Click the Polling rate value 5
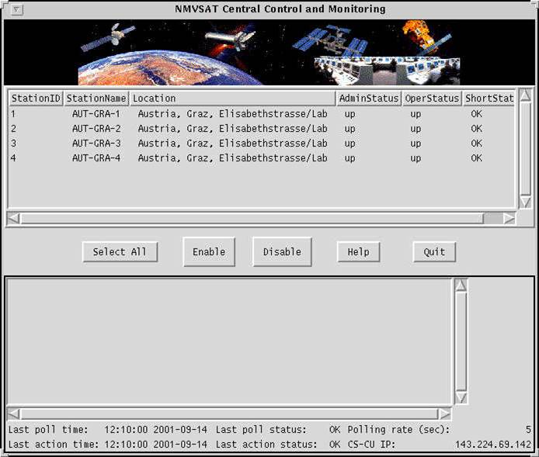 (x=528, y=430)
